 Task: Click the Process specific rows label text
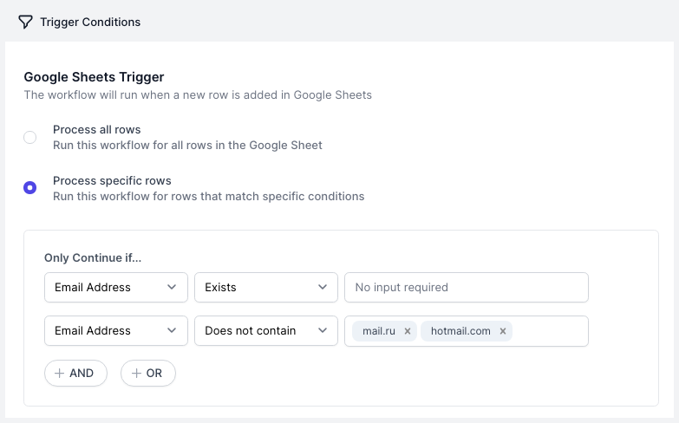(x=112, y=180)
